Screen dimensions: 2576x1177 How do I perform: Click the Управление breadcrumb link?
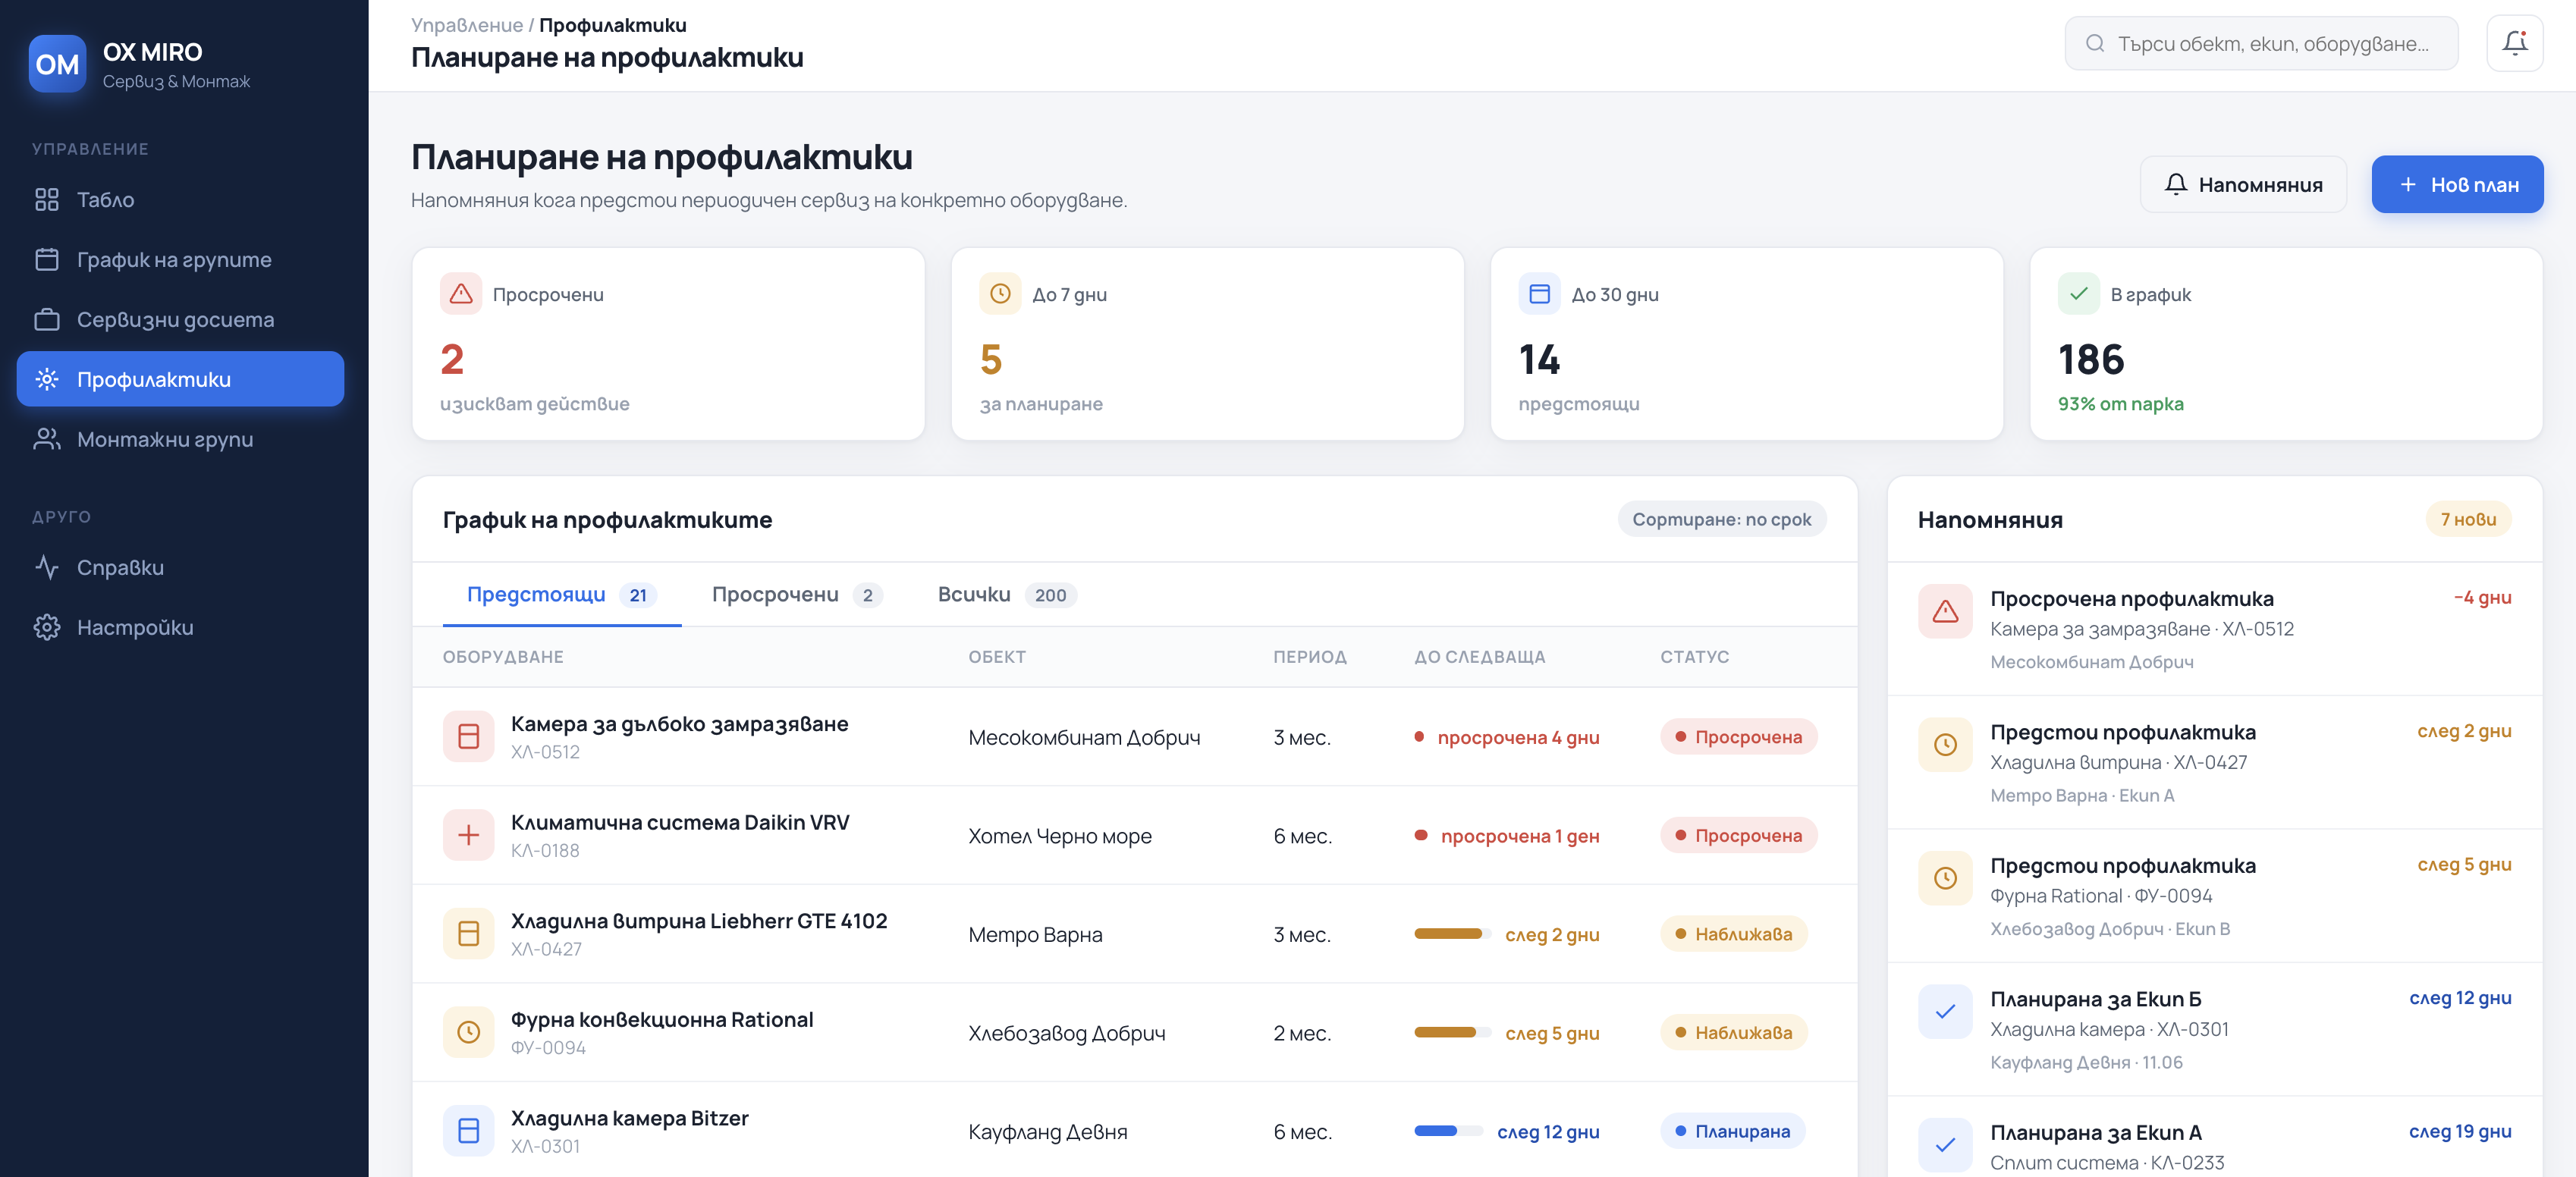point(466,25)
